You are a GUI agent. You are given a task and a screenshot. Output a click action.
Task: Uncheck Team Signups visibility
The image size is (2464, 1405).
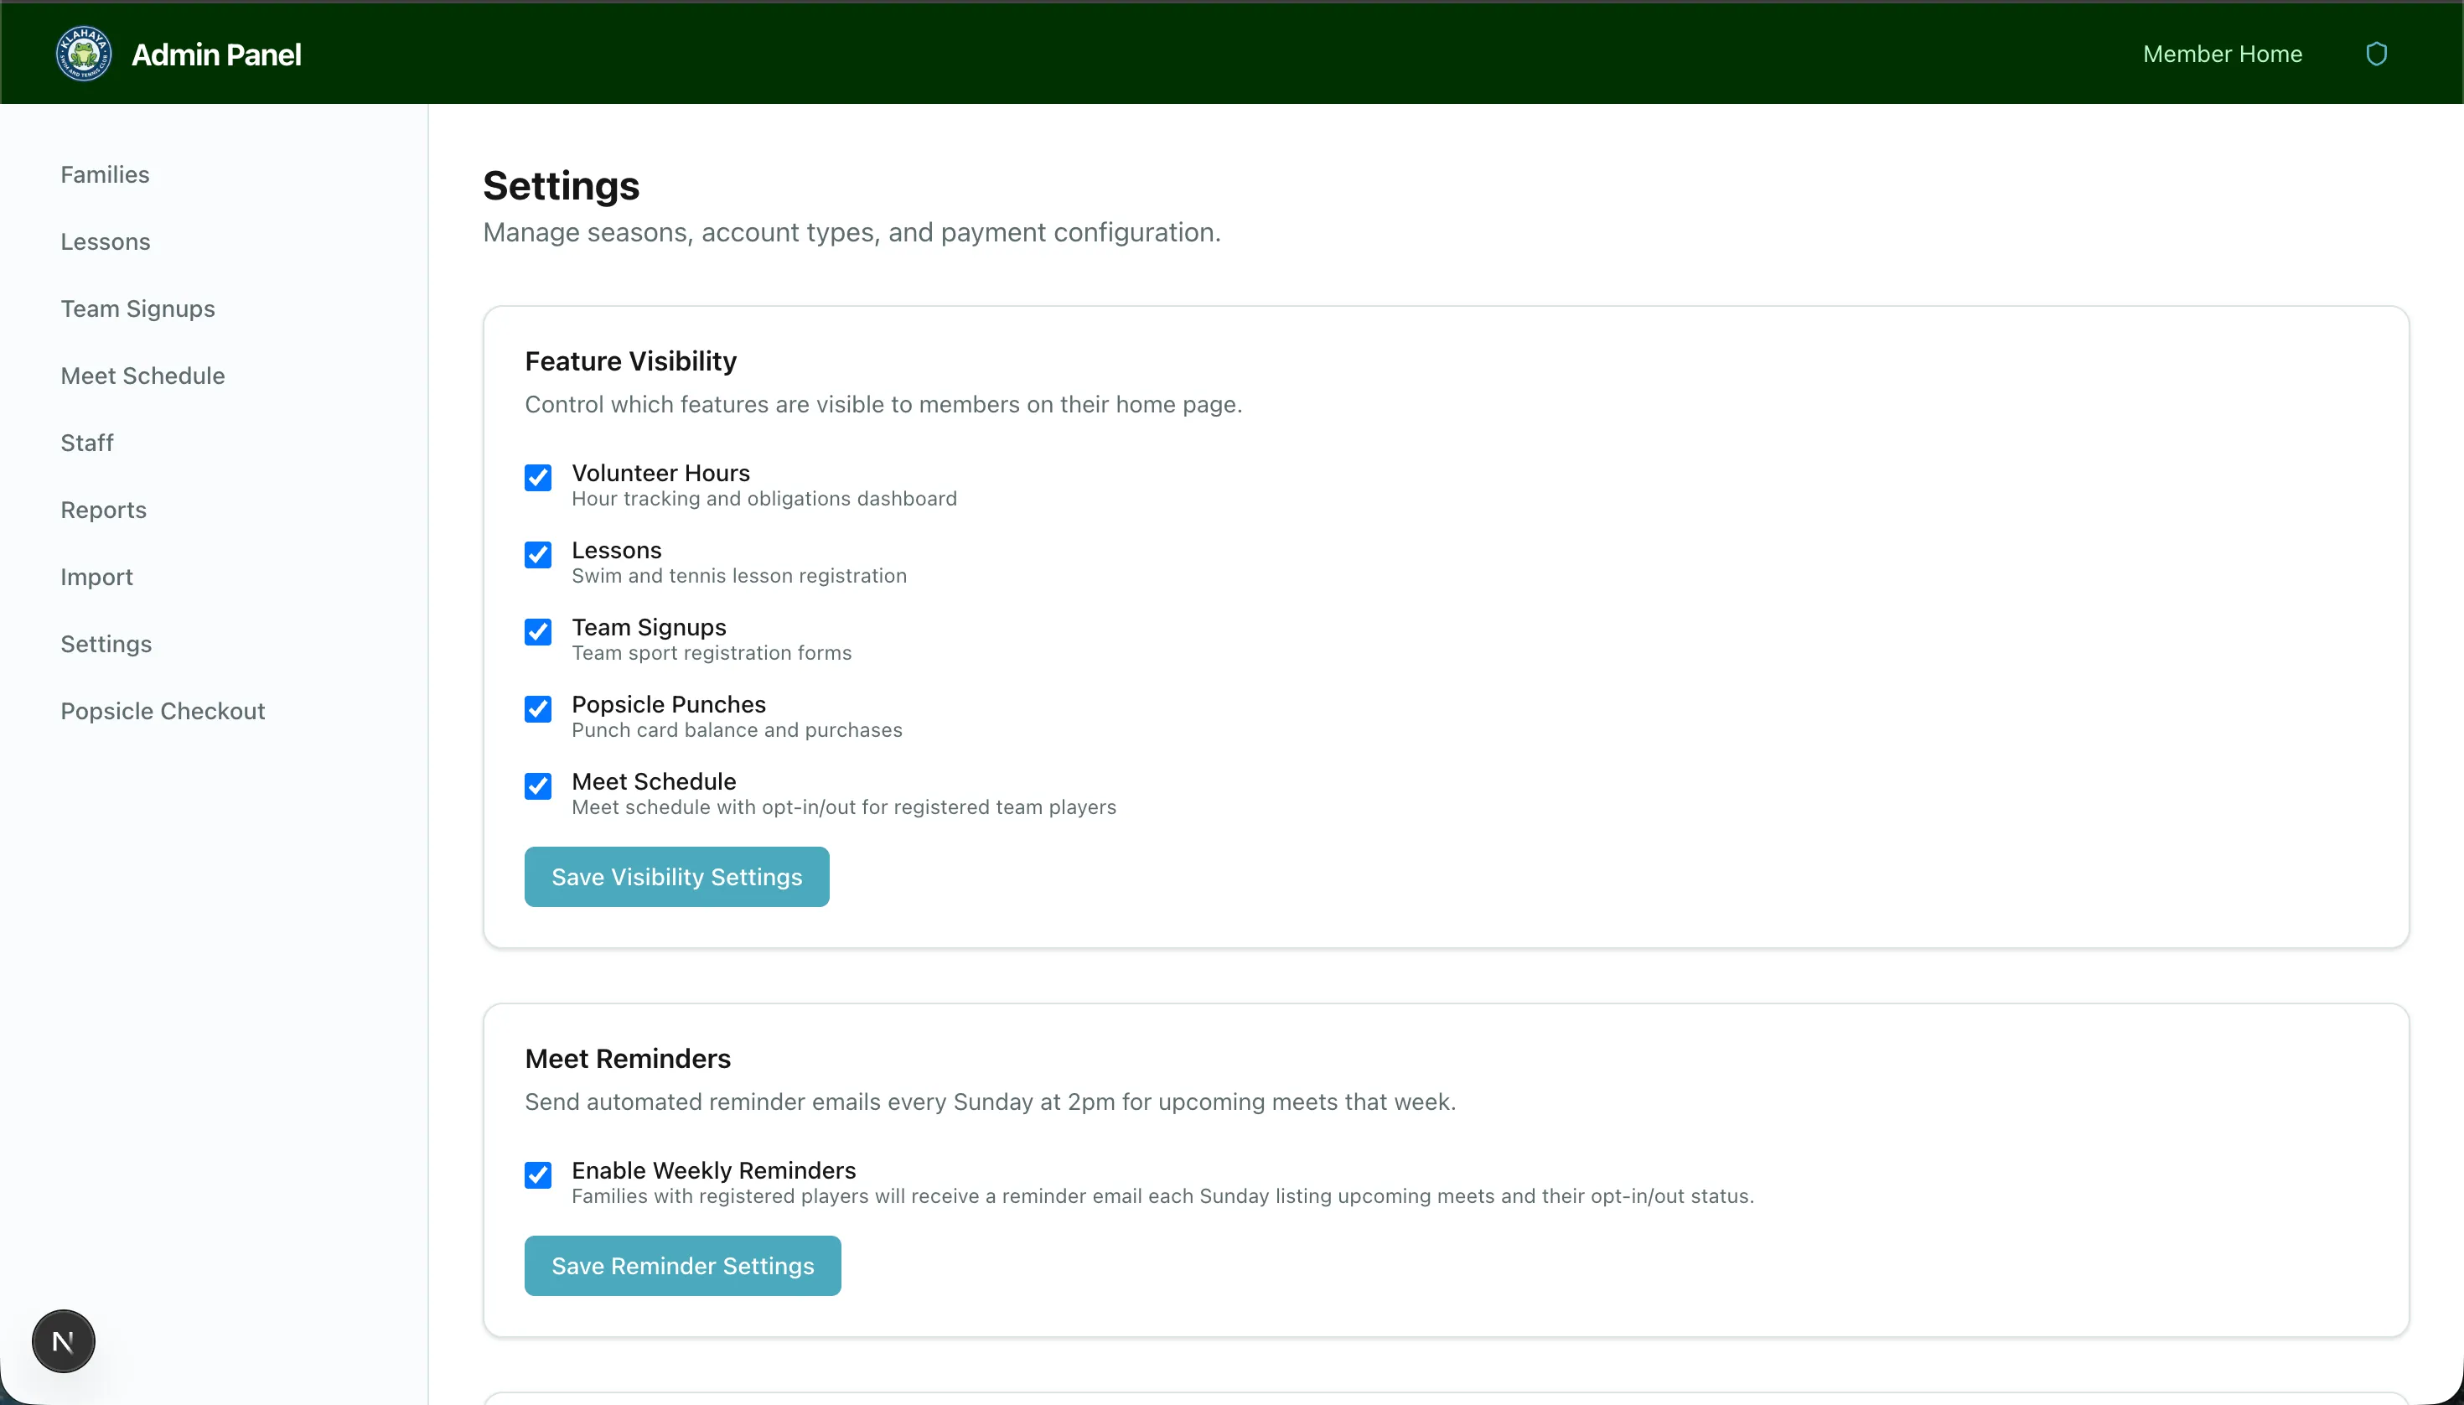coord(537,632)
